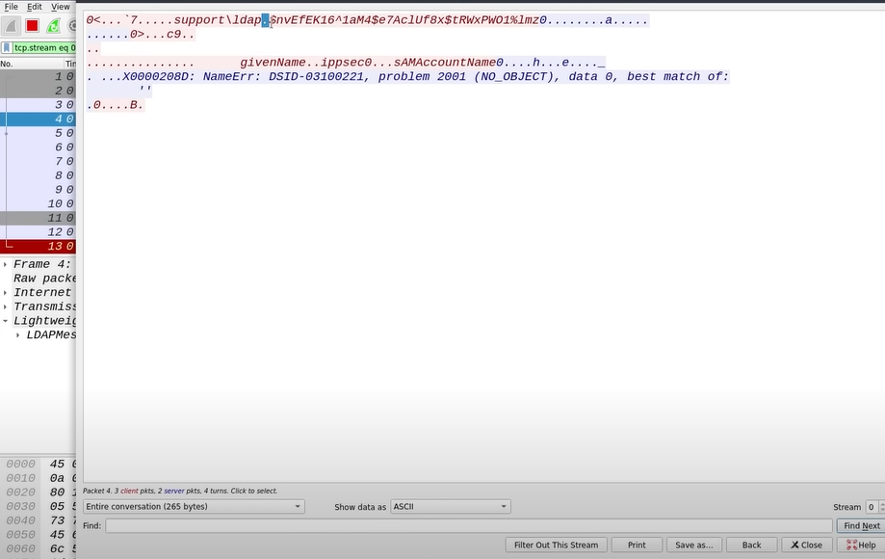Image resolution: width=885 pixels, height=559 pixels.
Task: Close the Follow Stream dialog
Action: coord(806,545)
